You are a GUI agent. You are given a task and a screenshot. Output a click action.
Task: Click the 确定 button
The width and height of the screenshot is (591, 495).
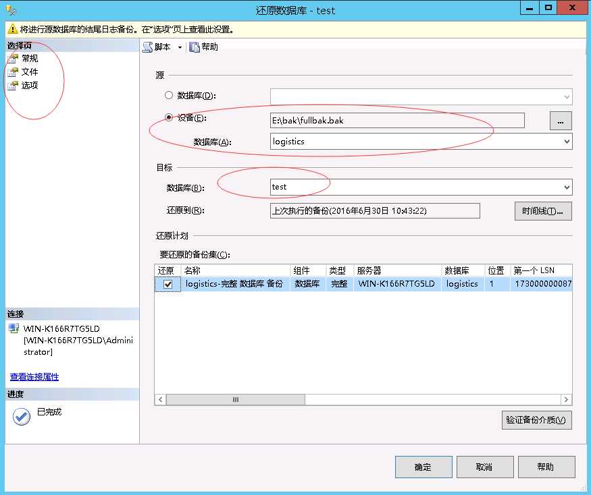(423, 467)
